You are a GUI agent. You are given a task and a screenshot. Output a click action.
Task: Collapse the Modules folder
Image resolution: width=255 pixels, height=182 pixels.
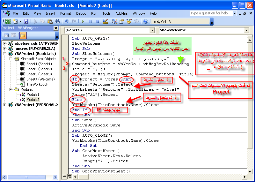(11, 89)
